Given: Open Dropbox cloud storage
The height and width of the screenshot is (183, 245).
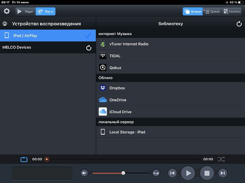Looking at the screenshot, I should (171, 88).
